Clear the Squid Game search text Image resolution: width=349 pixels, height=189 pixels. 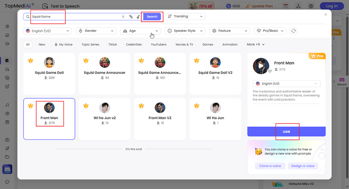coord(123,16)
